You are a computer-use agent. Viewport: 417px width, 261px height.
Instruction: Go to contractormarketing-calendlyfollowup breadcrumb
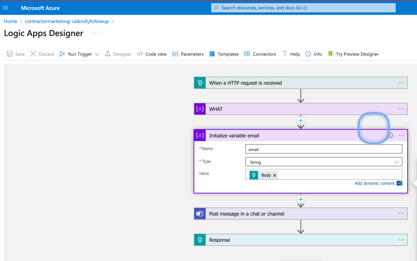(x=67, y=22)
